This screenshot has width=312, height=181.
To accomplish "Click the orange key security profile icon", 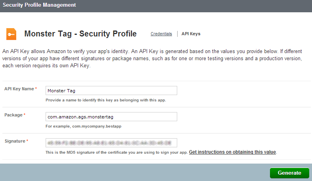I will click(11, 34).
